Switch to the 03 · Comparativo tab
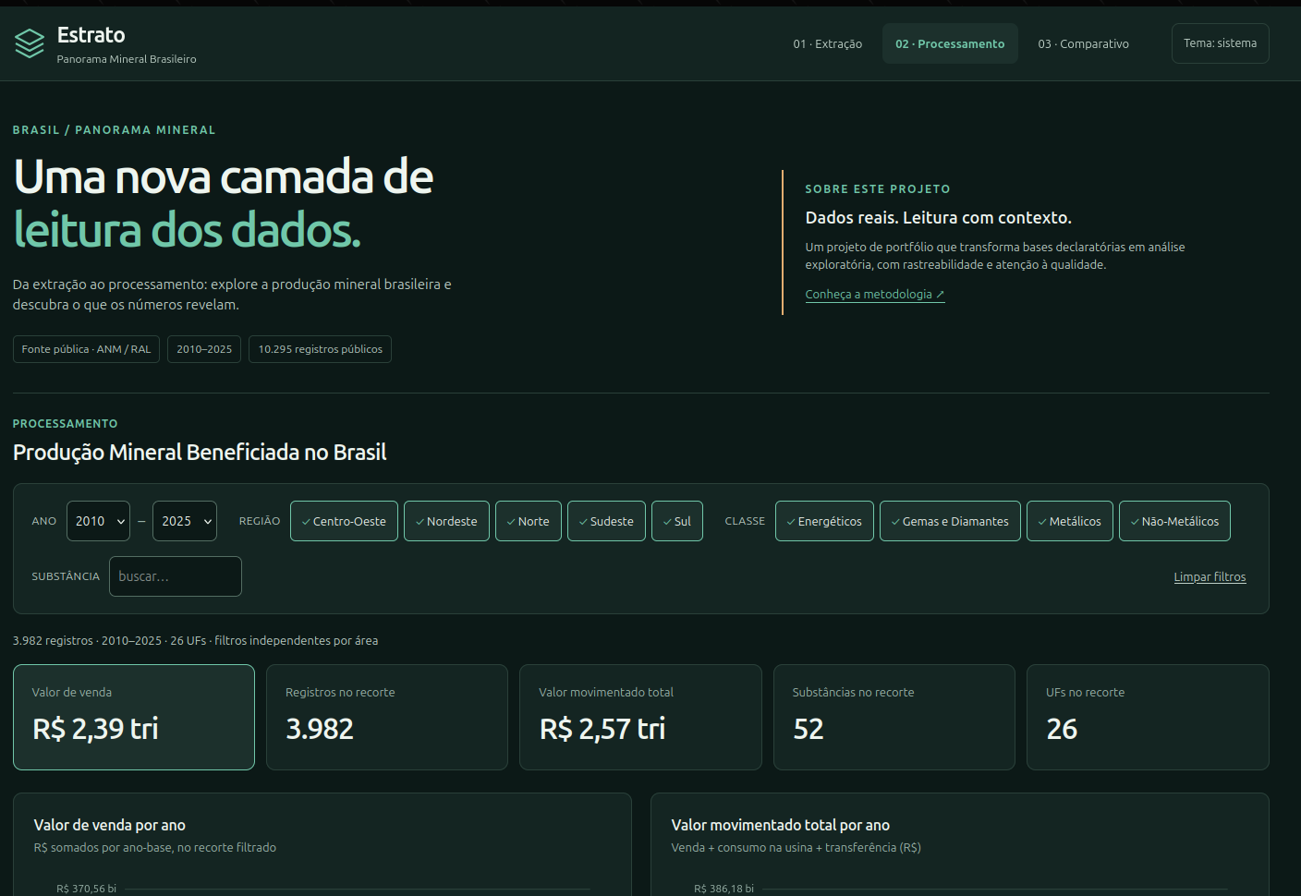The image size is (1301, 896). 1083,43
